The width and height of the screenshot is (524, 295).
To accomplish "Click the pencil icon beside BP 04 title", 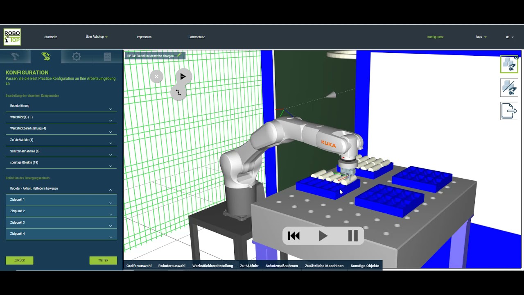I will [x=179, y=55].
